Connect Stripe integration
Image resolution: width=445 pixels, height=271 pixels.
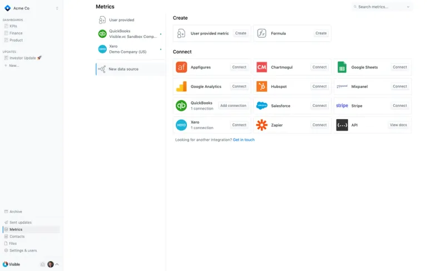click(x=400, y=106)
